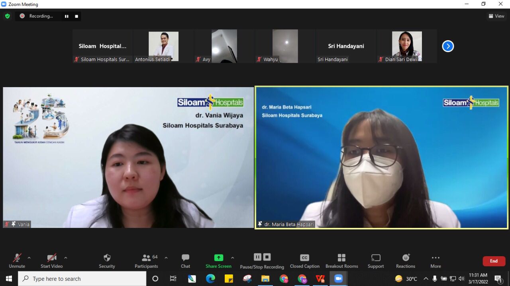
Task: Click the green encryption shield icon
Action: tap(7, 16)
